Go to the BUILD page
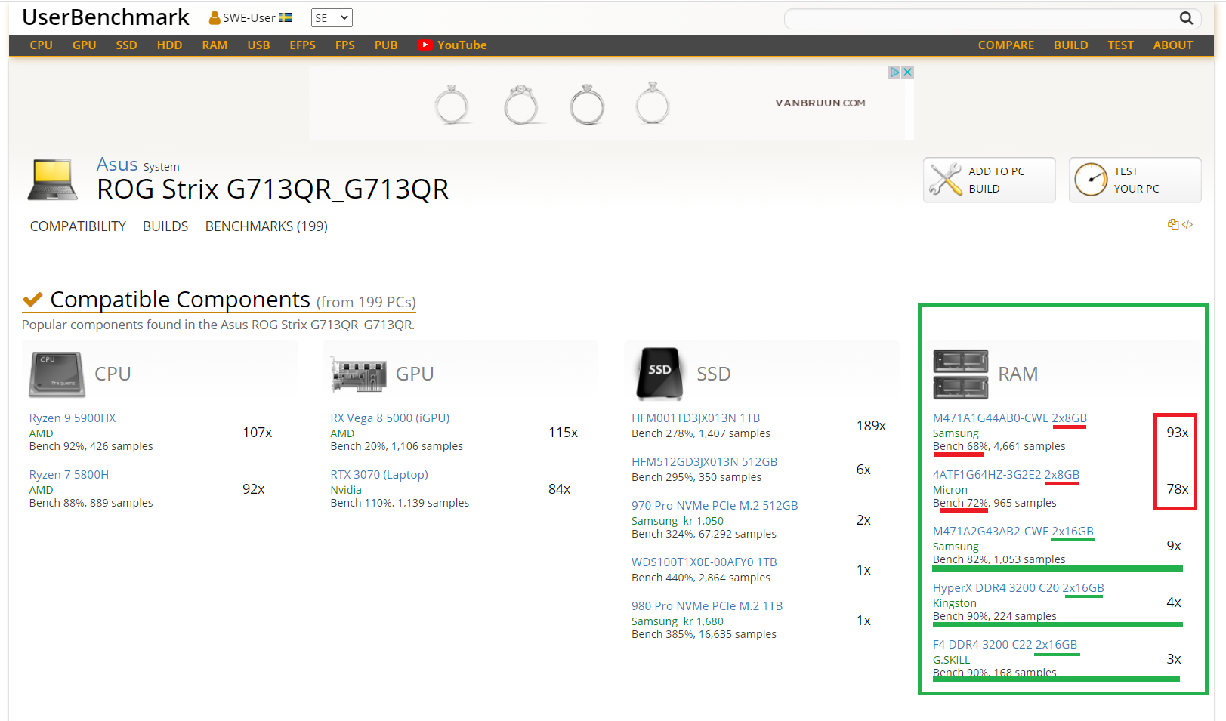 1071,45
